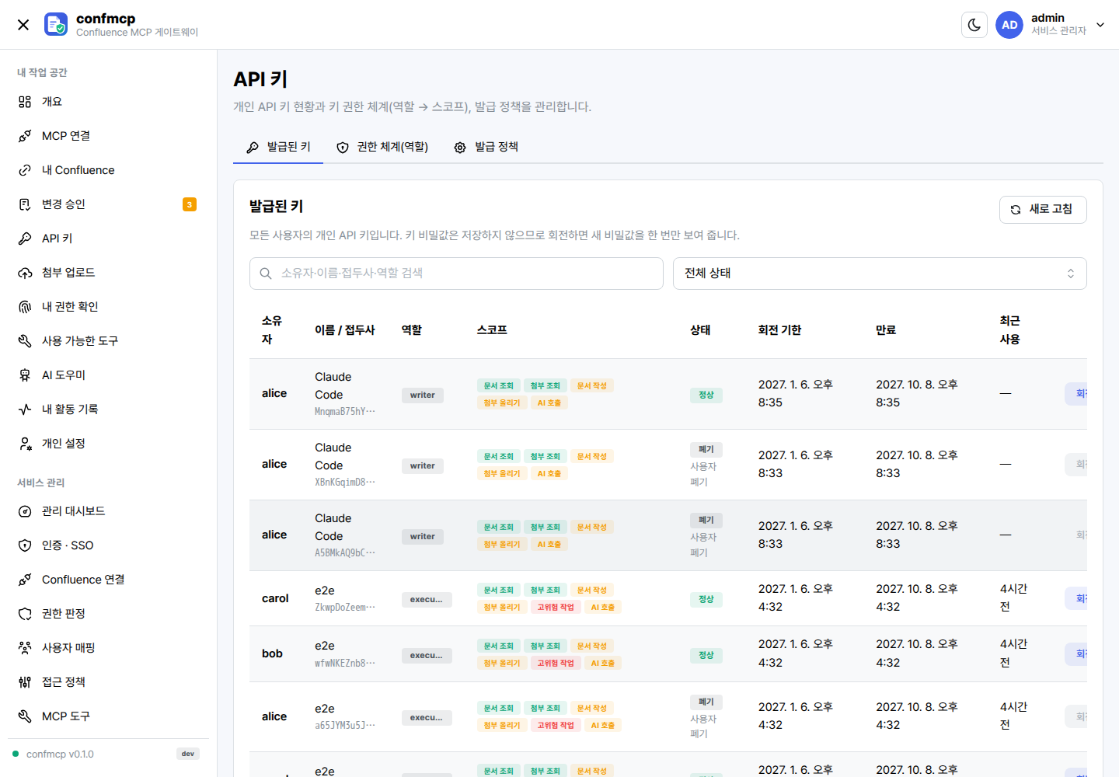Screen dimensions: 1119x777
Task: Open the 변경 승인 sidebar icon
Action: coord(25,204)
